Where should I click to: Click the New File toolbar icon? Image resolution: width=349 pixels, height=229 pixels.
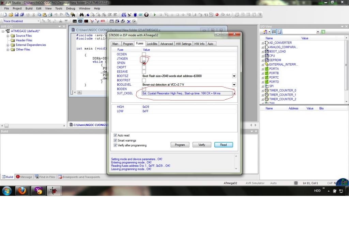(5, 15)
